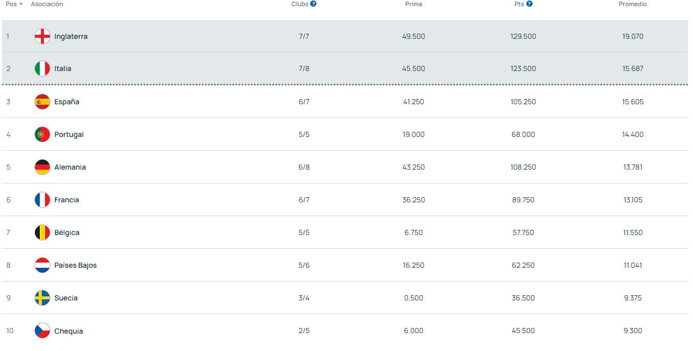Open the Pts column help tooltip icon
The height and width of the screenshot is (351, 693).
(529, 4)
